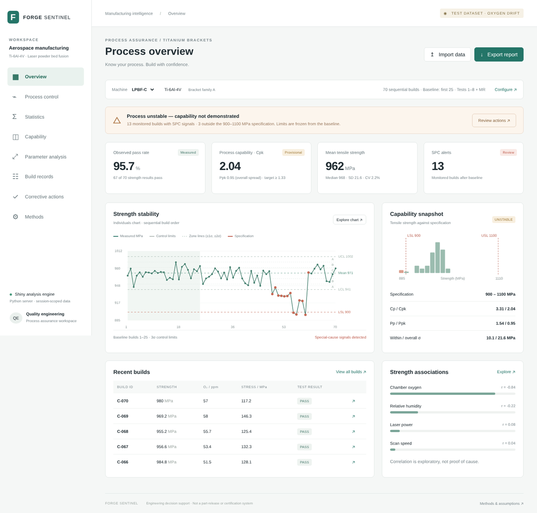This screenshot has width=537, height=513.
Task: Click the Provisional badge on Cpk card
Action: point(293,153)
